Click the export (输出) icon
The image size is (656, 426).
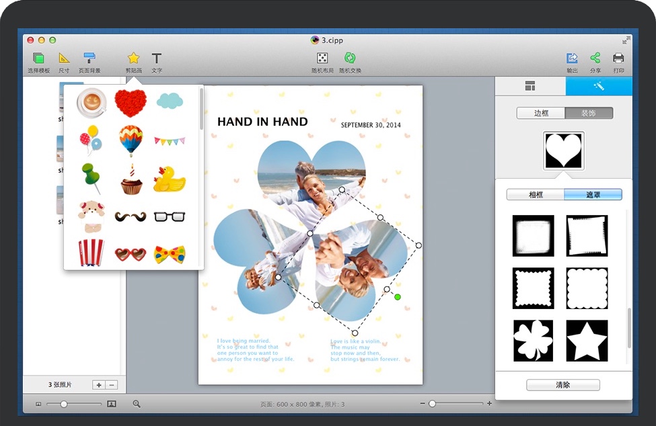point(572,58)
